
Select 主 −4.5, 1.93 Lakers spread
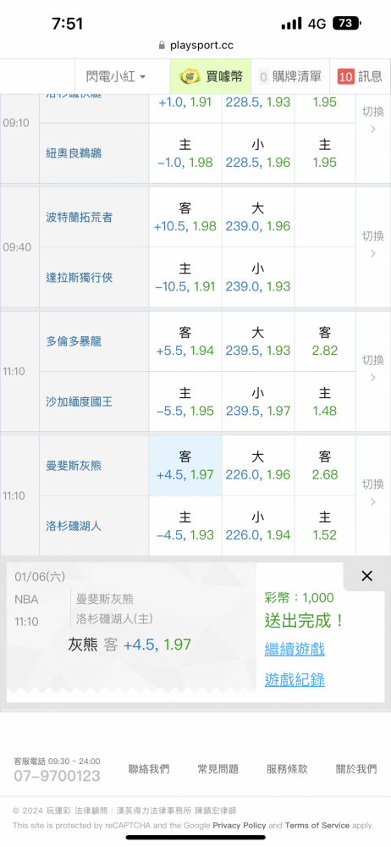(185, 526)
